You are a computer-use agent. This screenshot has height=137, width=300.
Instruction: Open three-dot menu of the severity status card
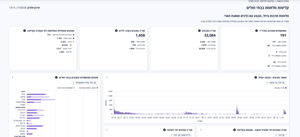tap(201, 130)
